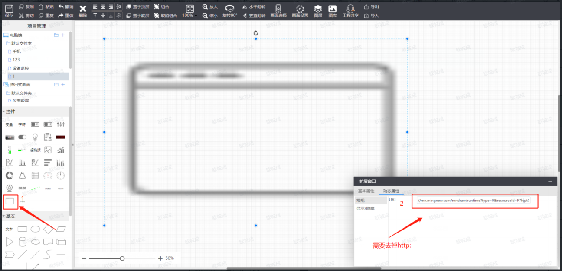The width and height of the screenshot is (562, 271).
Task: Click the URL input field
Action: point(475,201)
